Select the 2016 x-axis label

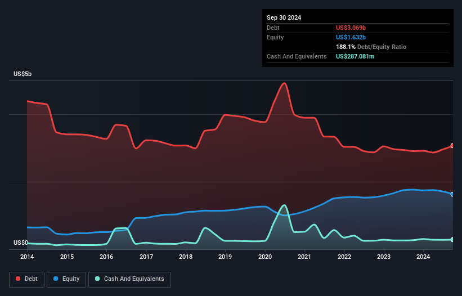[x=106, y=257]
